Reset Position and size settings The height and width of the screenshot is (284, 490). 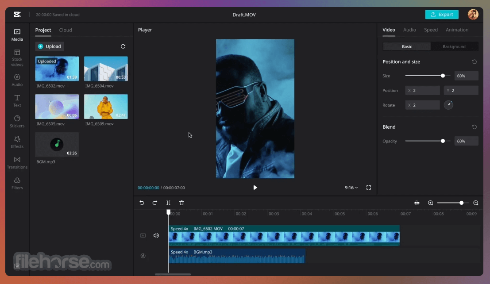[474, 62]
